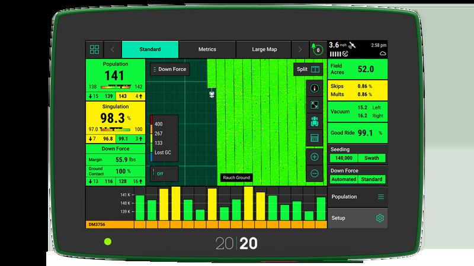
Task: Zoom in the map with plus icon
Action: pyautogui.click(x=315, y=157)
